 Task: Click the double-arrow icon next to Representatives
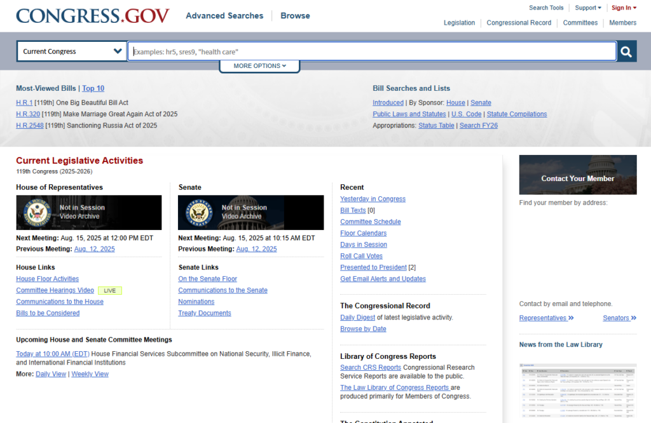570,318
